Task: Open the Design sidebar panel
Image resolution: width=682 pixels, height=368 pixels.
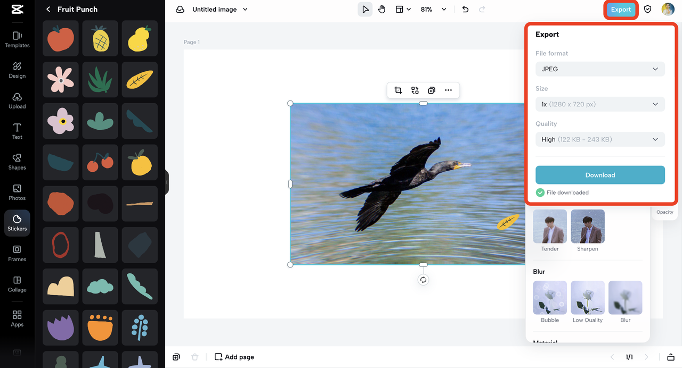Action: pos(17,70)
